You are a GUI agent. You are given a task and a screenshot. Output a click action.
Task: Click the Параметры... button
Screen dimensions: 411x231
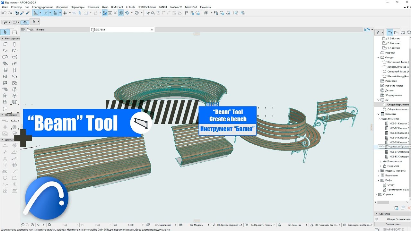[x=392, y=224]
